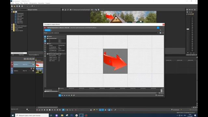Viewport: 208px width, 117px height.
Task: Open the Инструменты menu
Action: 33,3
